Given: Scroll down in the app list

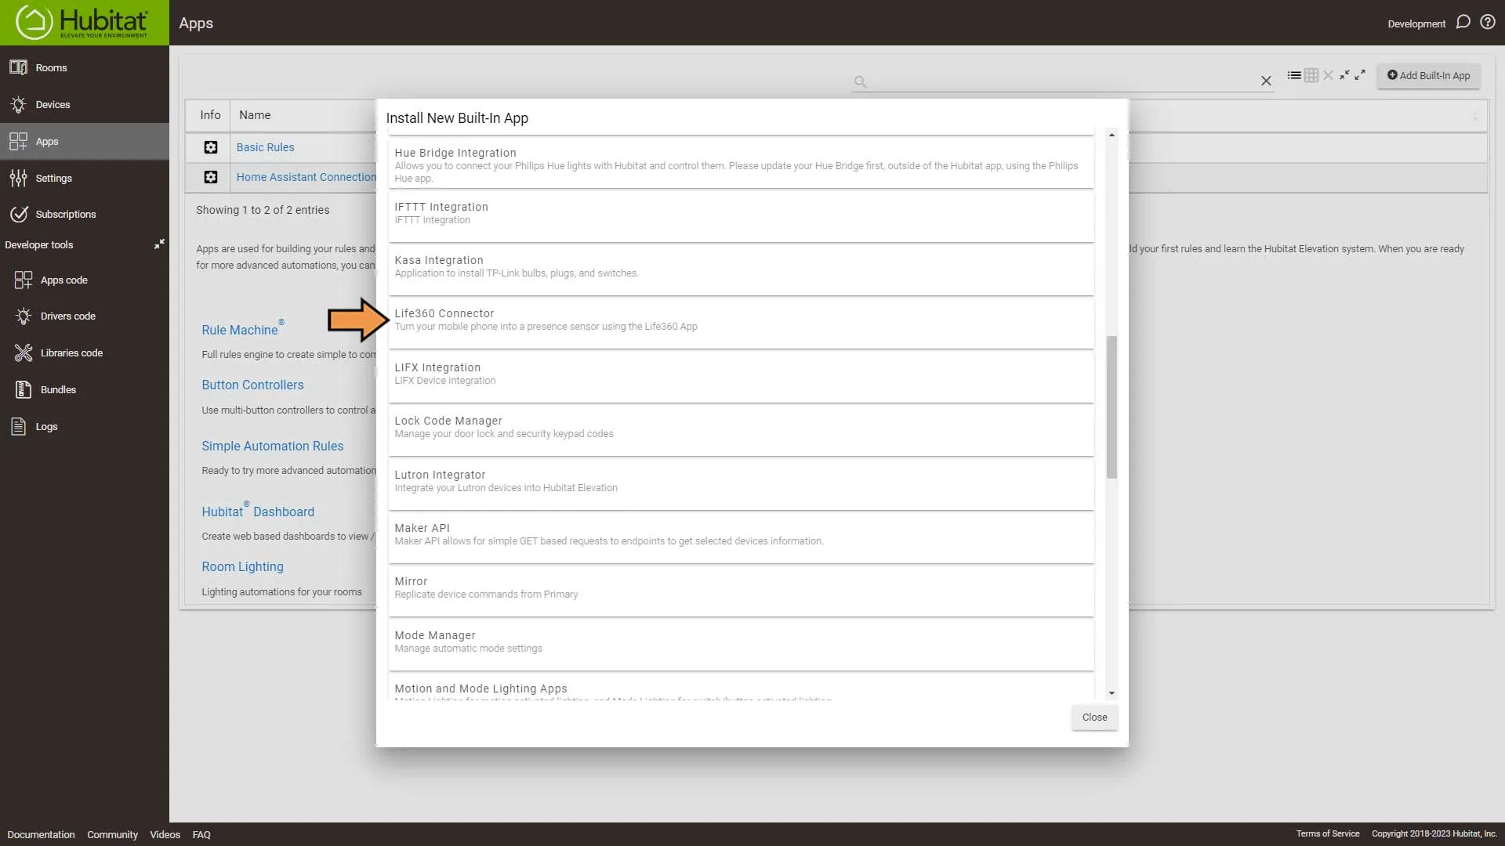Looking at the screenshot, I should tap(1112, 692).
